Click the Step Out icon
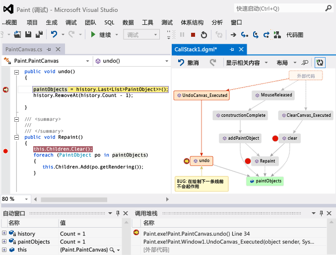 pyautogui.click(x=267, y=35)
